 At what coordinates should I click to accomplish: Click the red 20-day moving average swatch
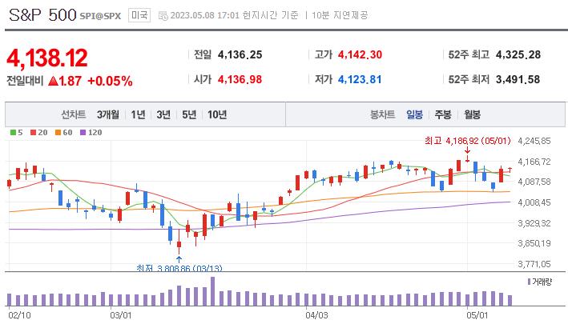33,132
